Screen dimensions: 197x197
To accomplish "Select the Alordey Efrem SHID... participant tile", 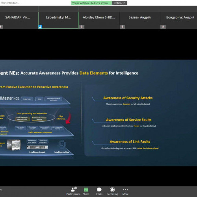I will [99, 20].
